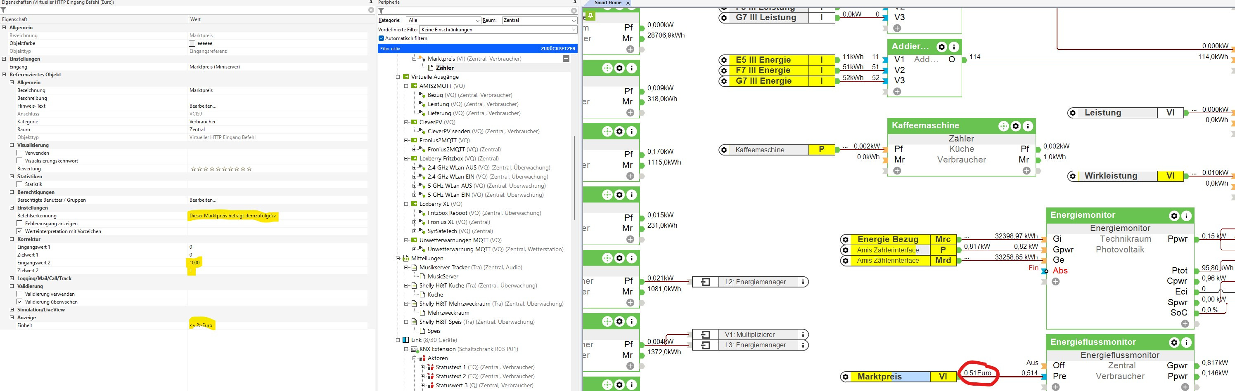Click gear icon on G7 III Energie input
The height and width of the screenshot is (391, 1235).
[724, 81]
